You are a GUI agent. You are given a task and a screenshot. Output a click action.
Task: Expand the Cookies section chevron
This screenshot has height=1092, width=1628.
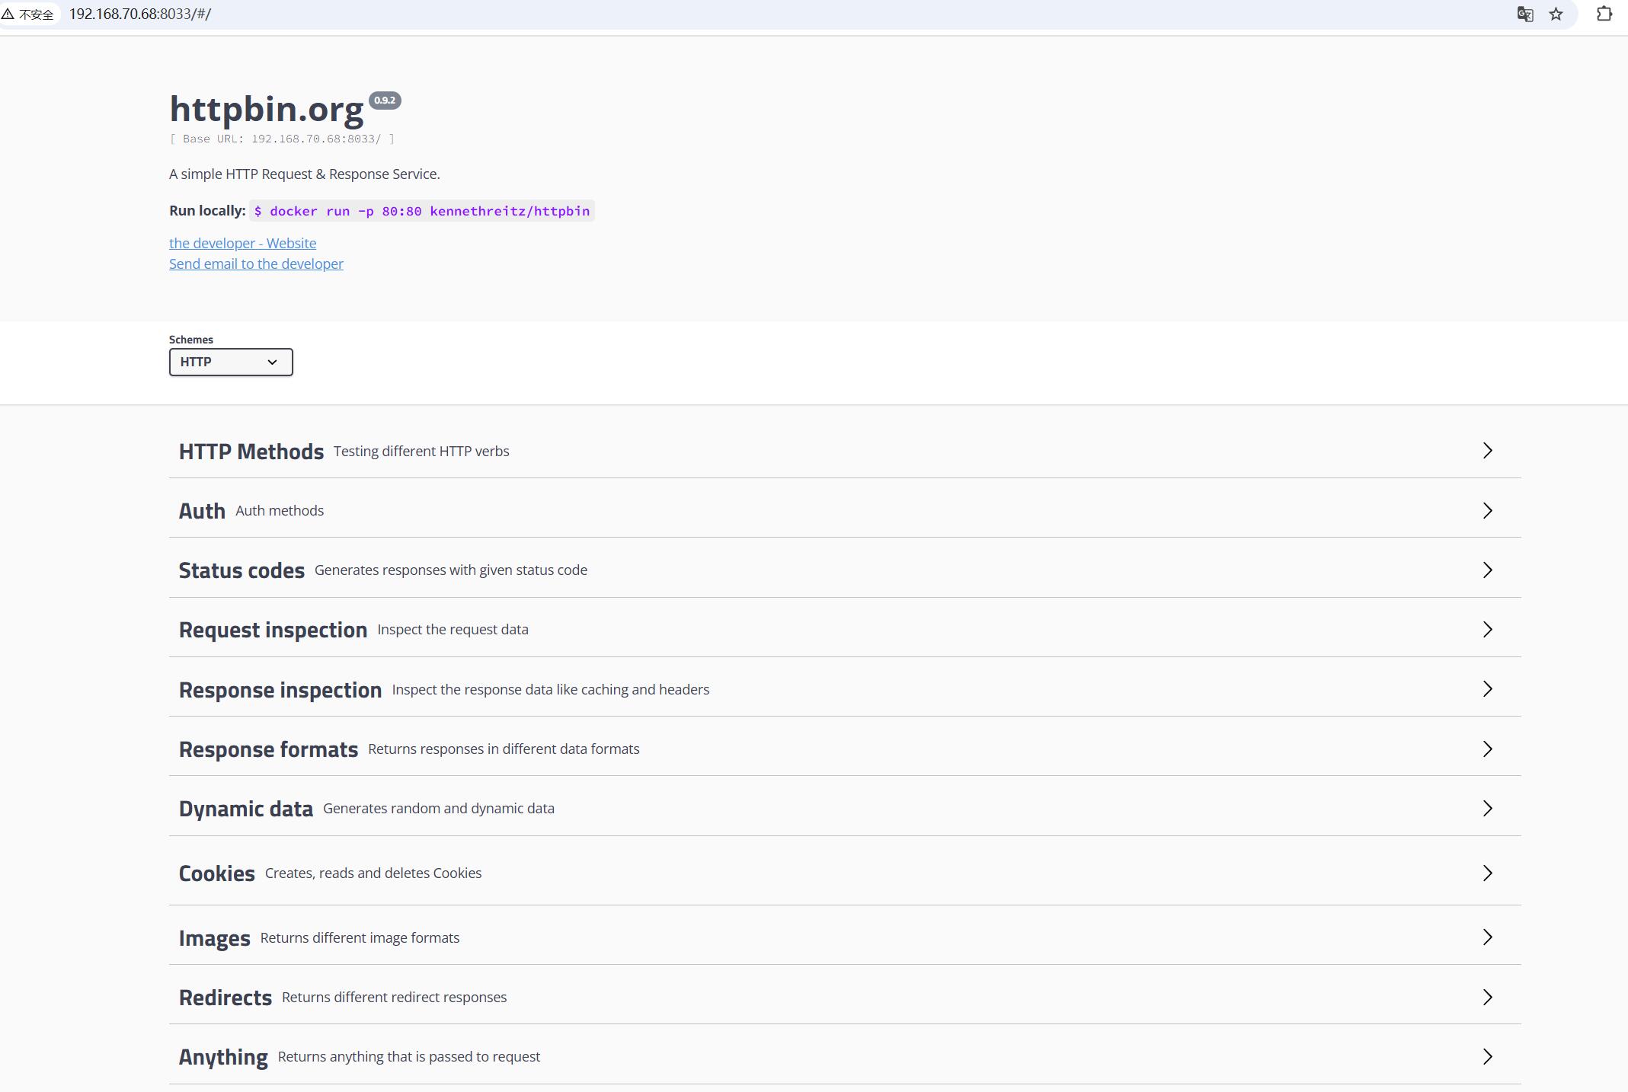tap(1487, 873)
